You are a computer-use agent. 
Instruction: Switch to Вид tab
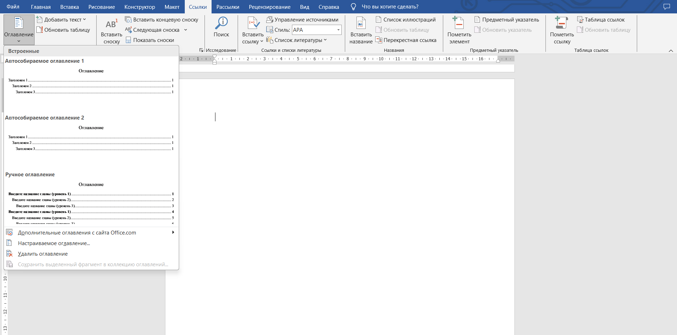[x=305, y=7]
